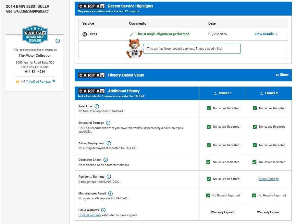Click CARFAX logo in History-Based Value header
This screenshot has height=224, width=296.
92,75
